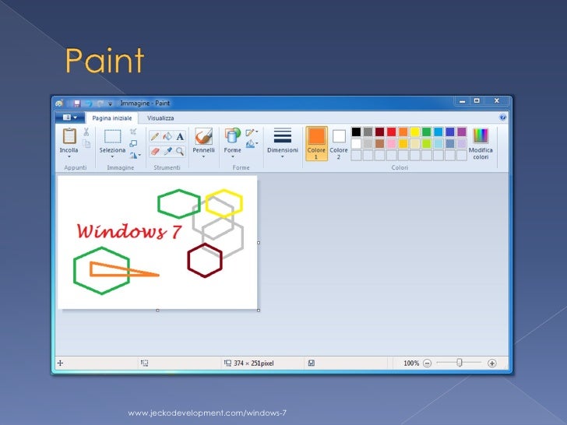Expand the Seleziona dropdown arrow
Viewport: 567px width, 425px height.
tap(112, 157)
